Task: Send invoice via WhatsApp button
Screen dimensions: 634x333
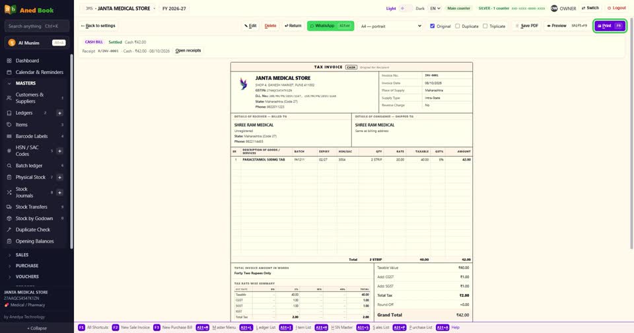Action: [330, 26]
